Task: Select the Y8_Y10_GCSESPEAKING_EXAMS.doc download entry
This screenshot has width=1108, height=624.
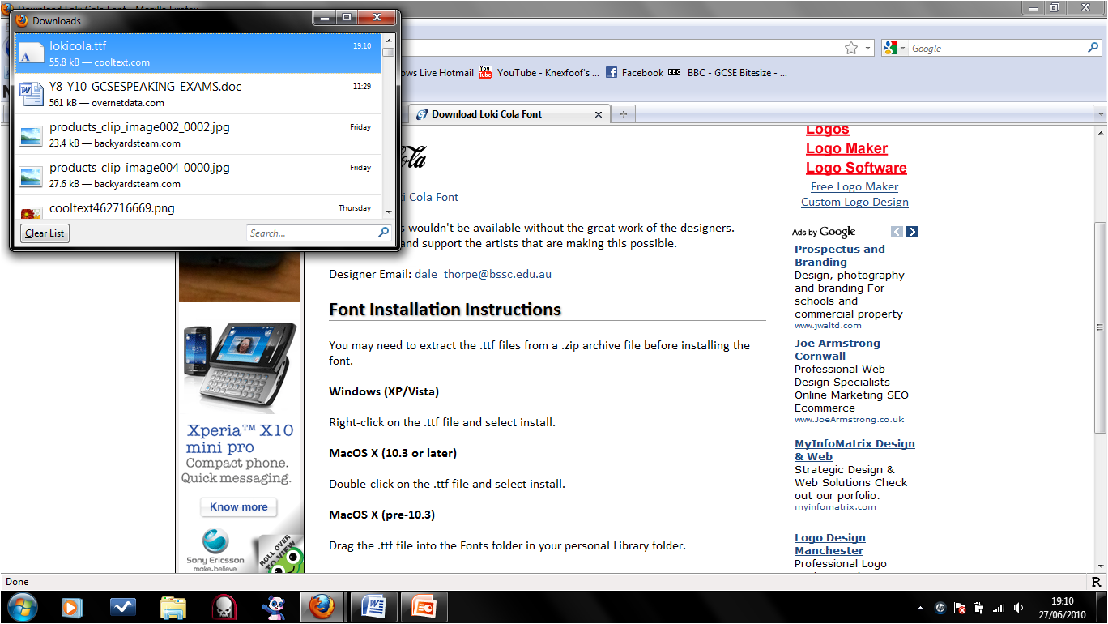Action: [x=198, y=94]
